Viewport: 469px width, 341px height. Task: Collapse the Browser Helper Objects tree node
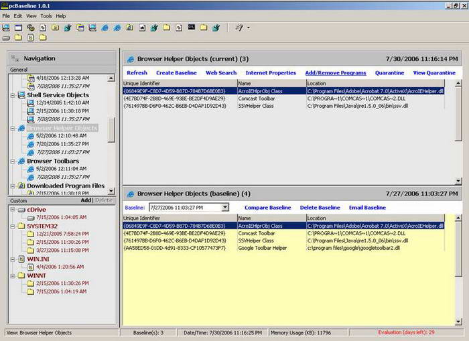tap(13, 129)
